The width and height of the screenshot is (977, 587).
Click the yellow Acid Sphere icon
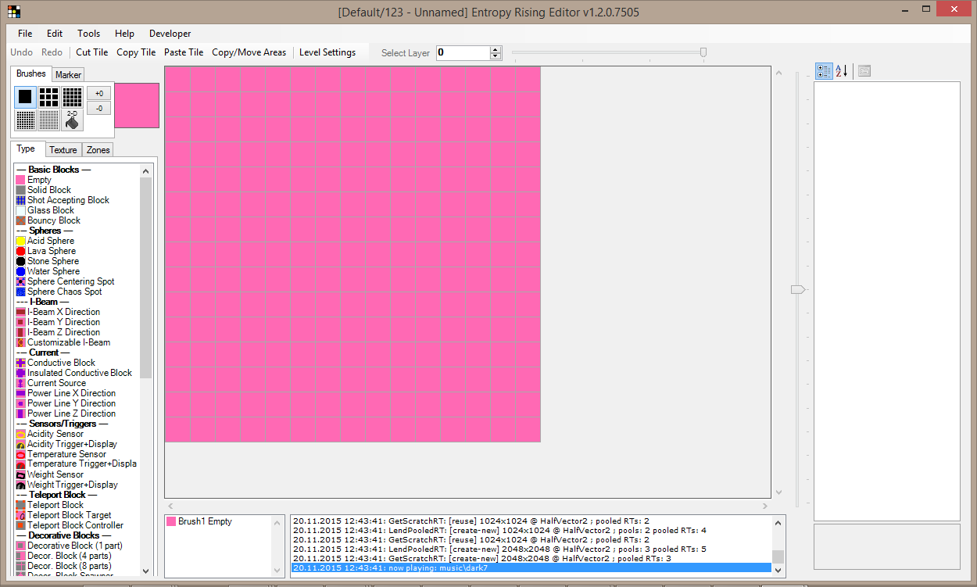(20, 241)
